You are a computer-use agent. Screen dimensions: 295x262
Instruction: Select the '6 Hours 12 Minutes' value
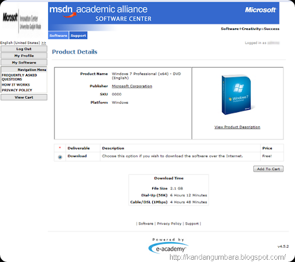click(188, 195)
